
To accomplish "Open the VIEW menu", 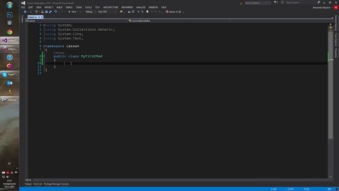I will [x=39, y=7].
